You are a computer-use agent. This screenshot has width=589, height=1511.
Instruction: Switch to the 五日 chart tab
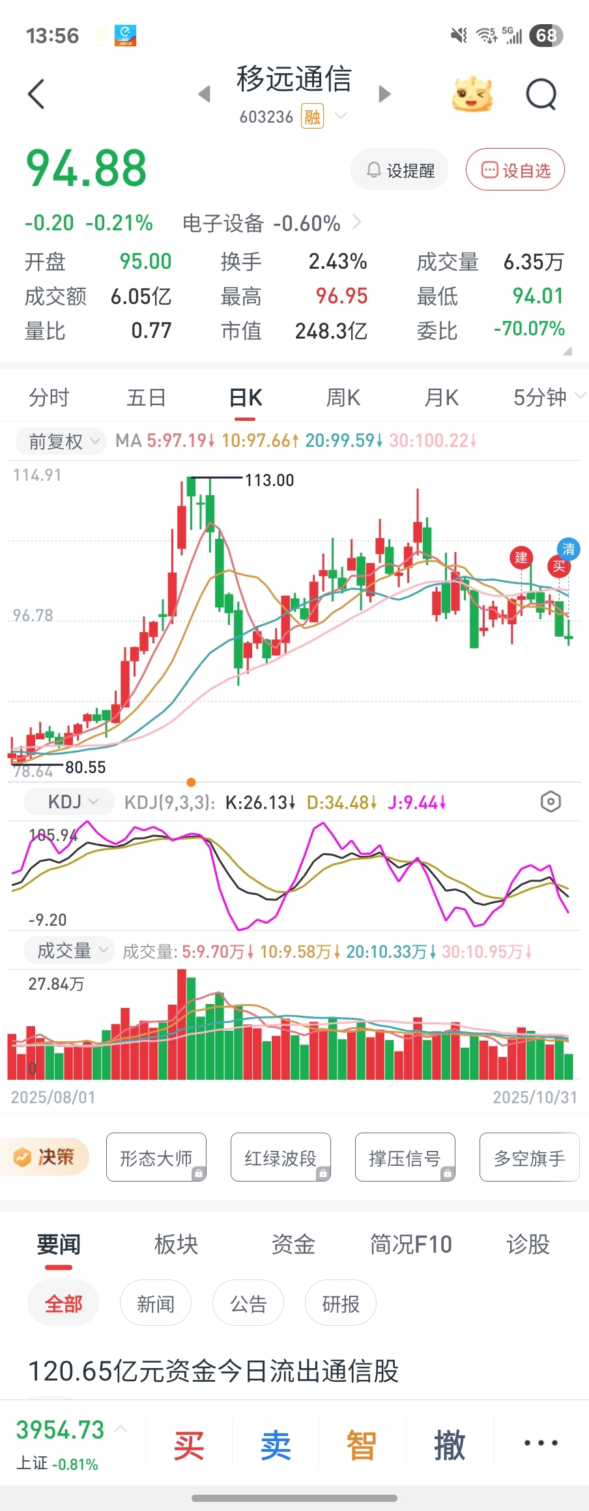[x=147, y=397]
